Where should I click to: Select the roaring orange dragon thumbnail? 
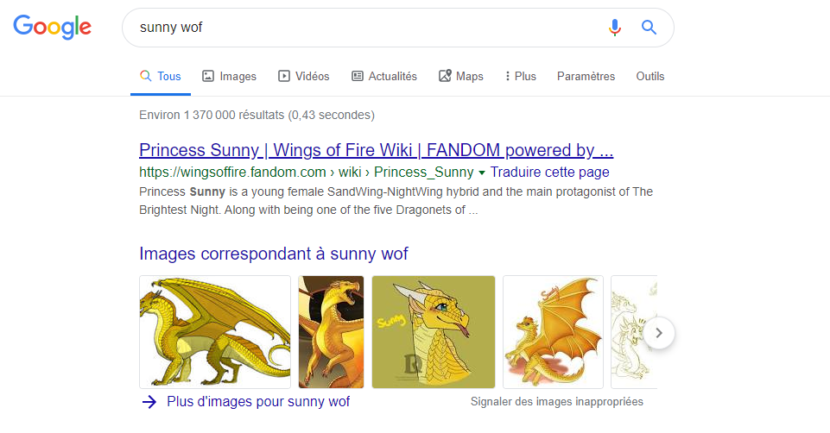click(332, 332)
